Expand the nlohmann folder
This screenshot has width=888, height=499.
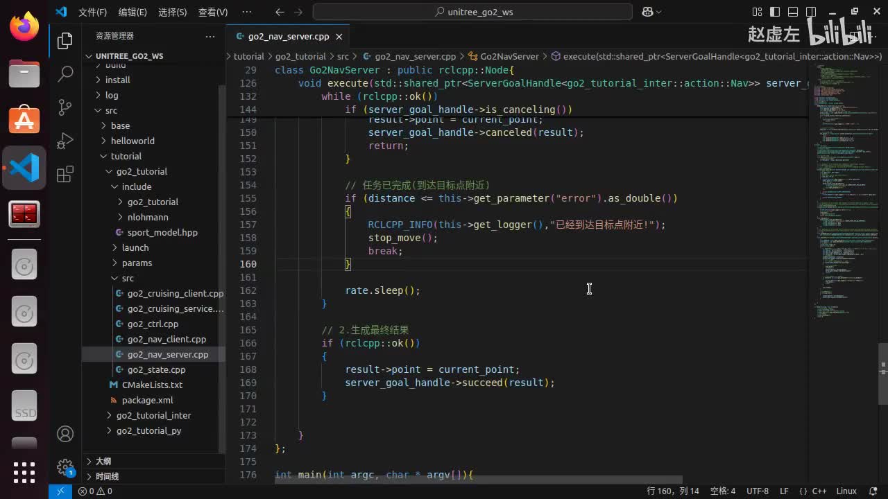click(x=153, y=217)
